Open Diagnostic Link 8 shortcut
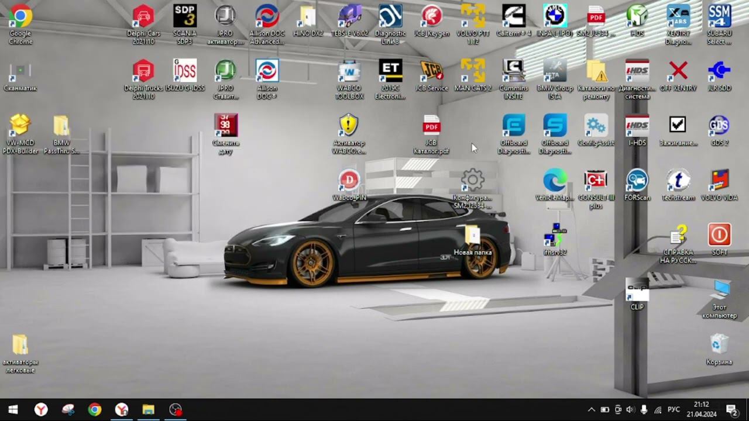 pyautogui.click(x=390, y=25)
